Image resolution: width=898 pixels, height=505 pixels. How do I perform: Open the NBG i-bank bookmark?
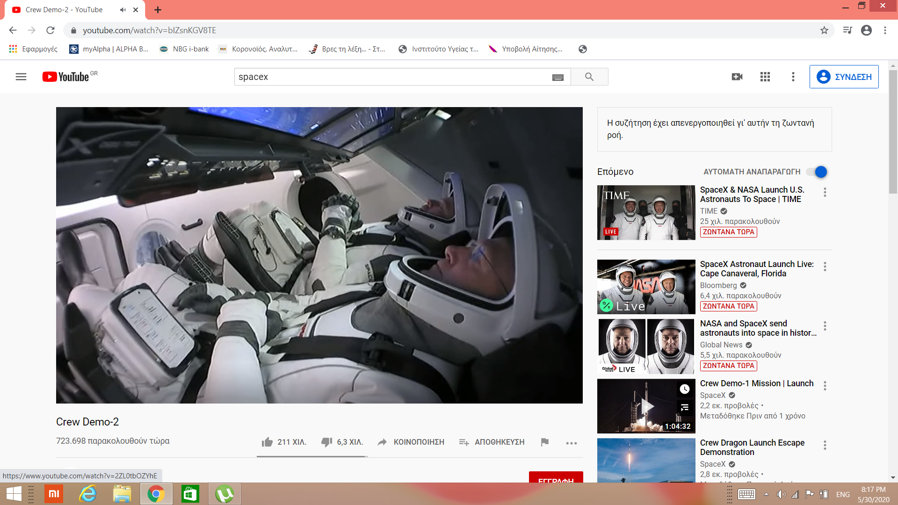click(184, 49)
